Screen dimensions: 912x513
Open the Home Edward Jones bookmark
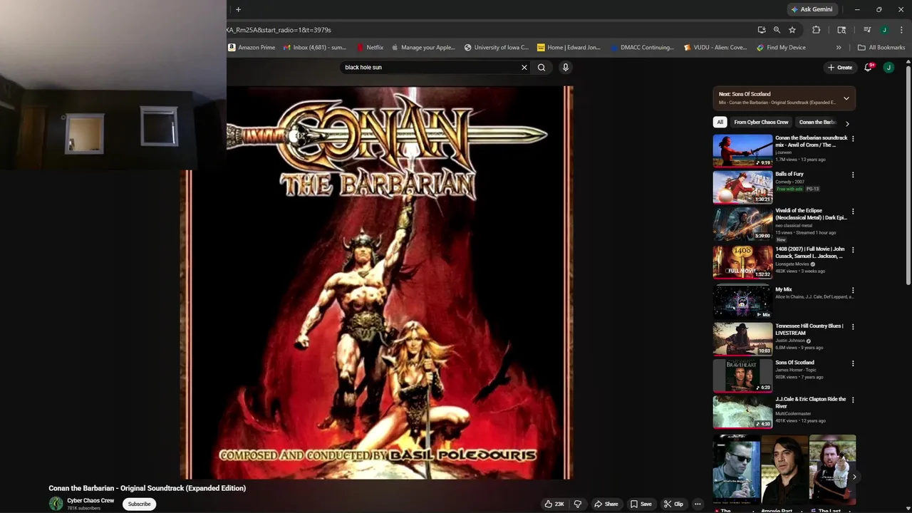(569, 48)
